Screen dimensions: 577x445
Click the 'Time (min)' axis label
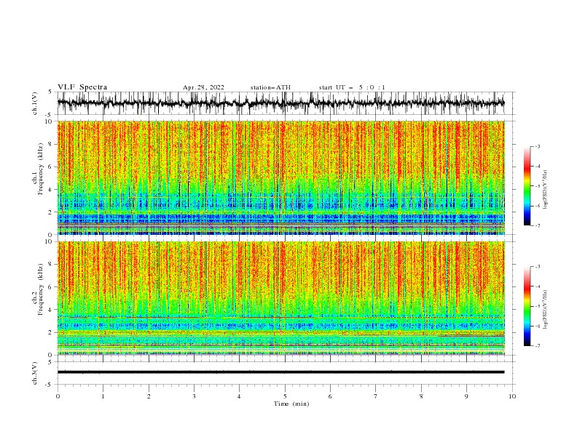click(291, 404)
